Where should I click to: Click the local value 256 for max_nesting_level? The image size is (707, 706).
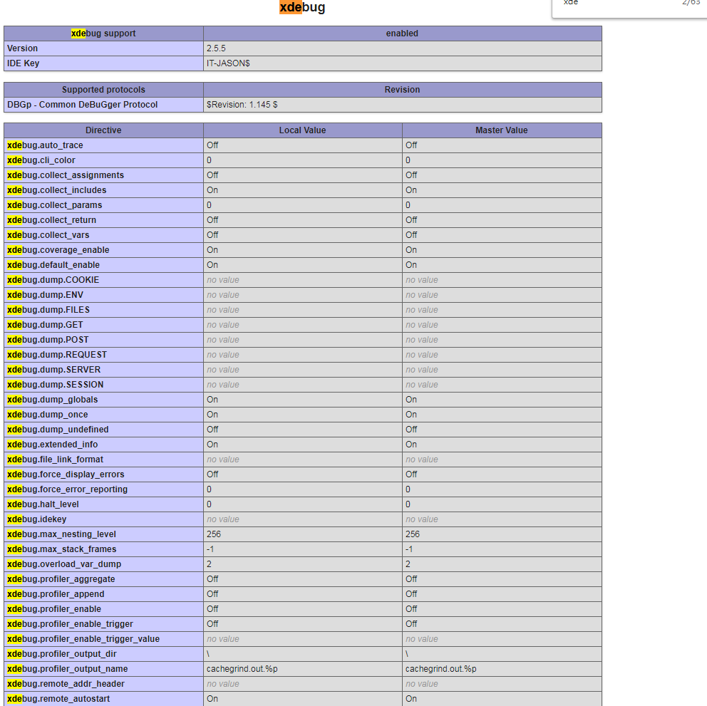[x=214, y=534]
